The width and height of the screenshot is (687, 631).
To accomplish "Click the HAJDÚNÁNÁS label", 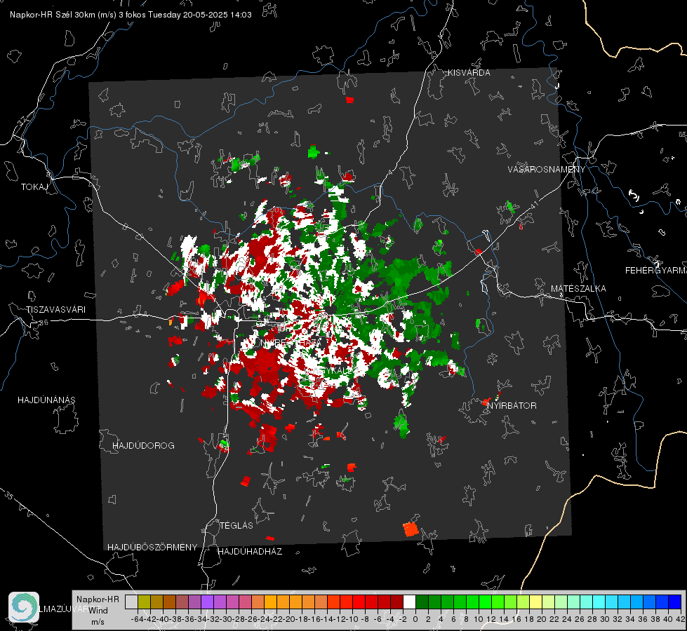I will [x=46, y=400].
